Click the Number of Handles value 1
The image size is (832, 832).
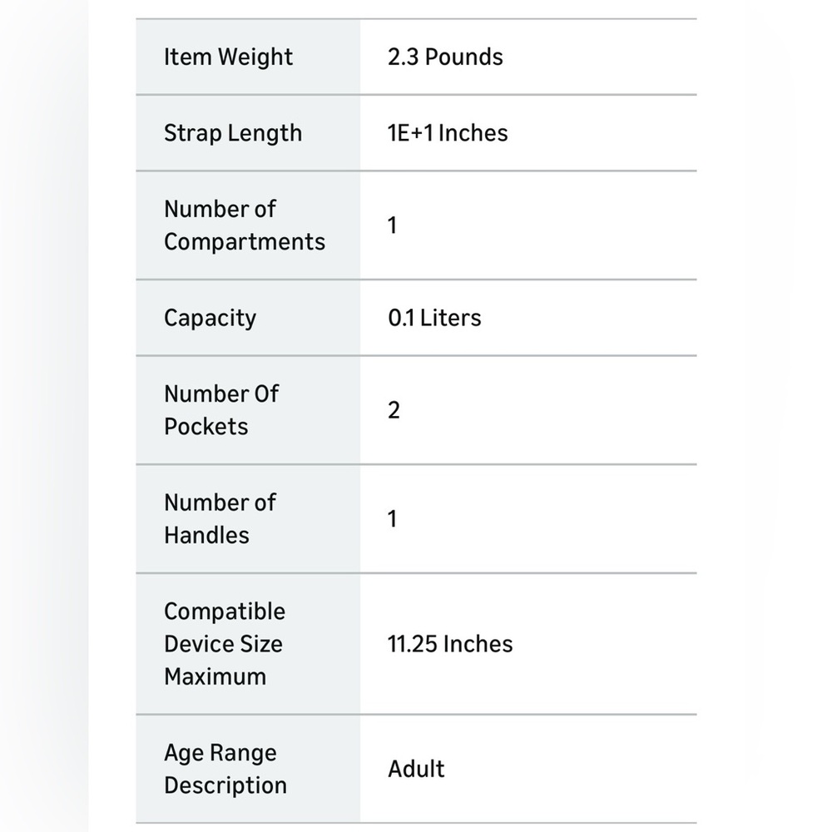click(x=392, y=519)
